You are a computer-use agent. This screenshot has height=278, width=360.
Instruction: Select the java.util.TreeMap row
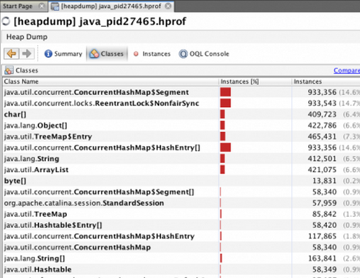(x=181, y=214)
